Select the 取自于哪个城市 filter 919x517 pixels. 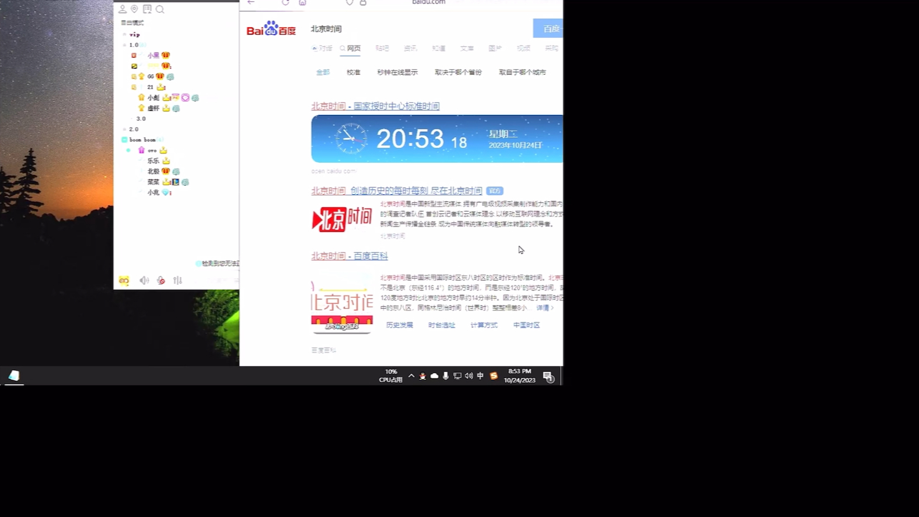[x=522, y=72]
